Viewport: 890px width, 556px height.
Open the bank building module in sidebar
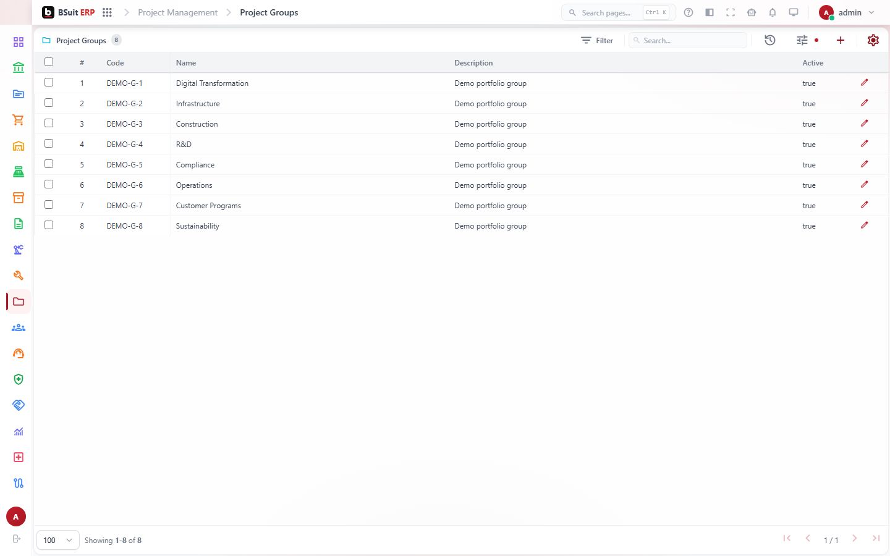click(x=19, y=68)
